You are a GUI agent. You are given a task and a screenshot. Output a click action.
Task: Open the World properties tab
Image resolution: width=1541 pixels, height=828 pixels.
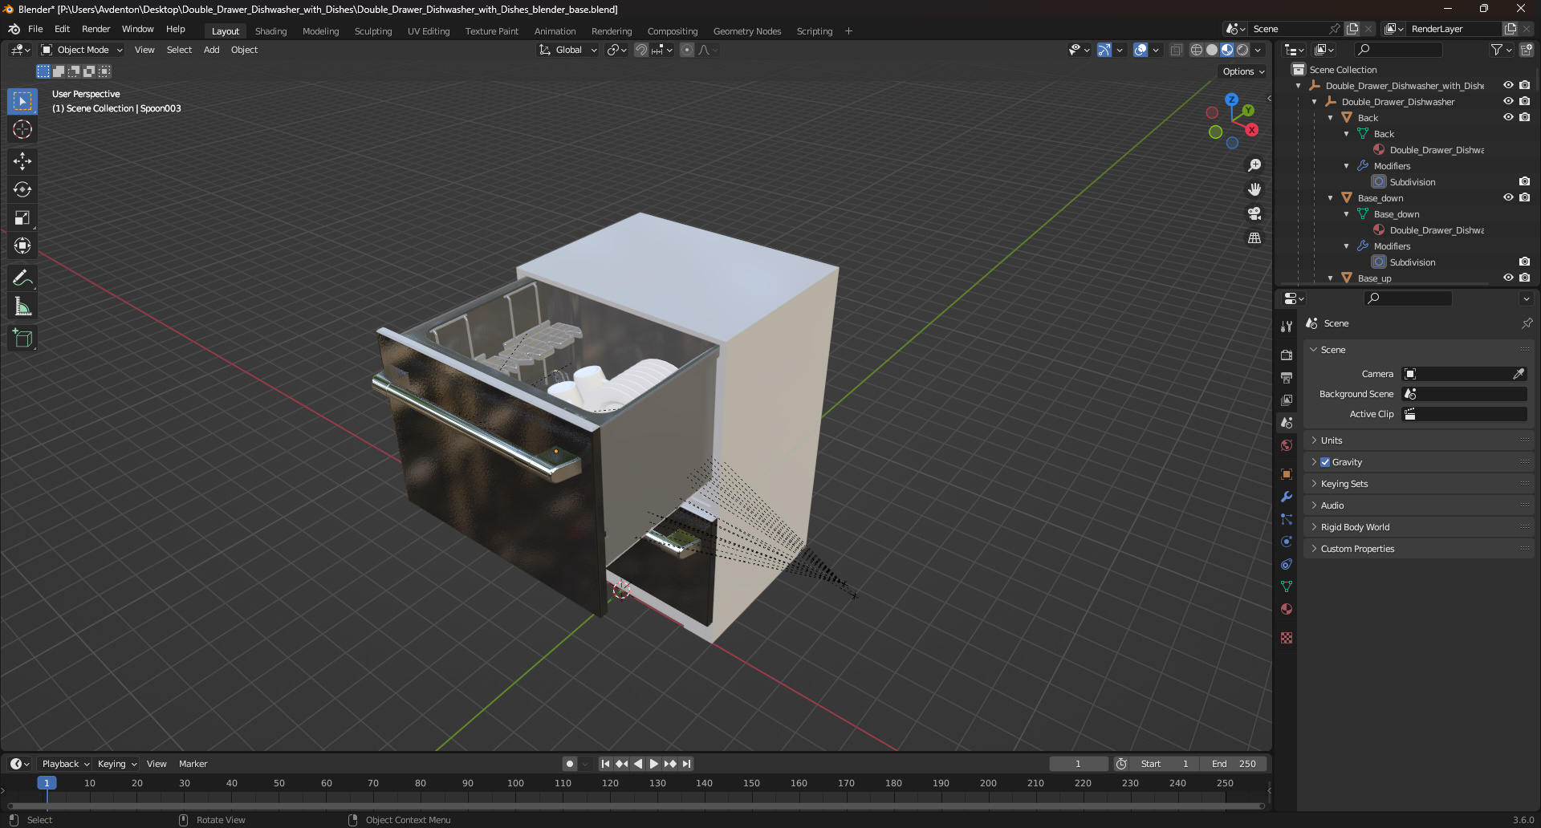click(x=1287, y=445)
